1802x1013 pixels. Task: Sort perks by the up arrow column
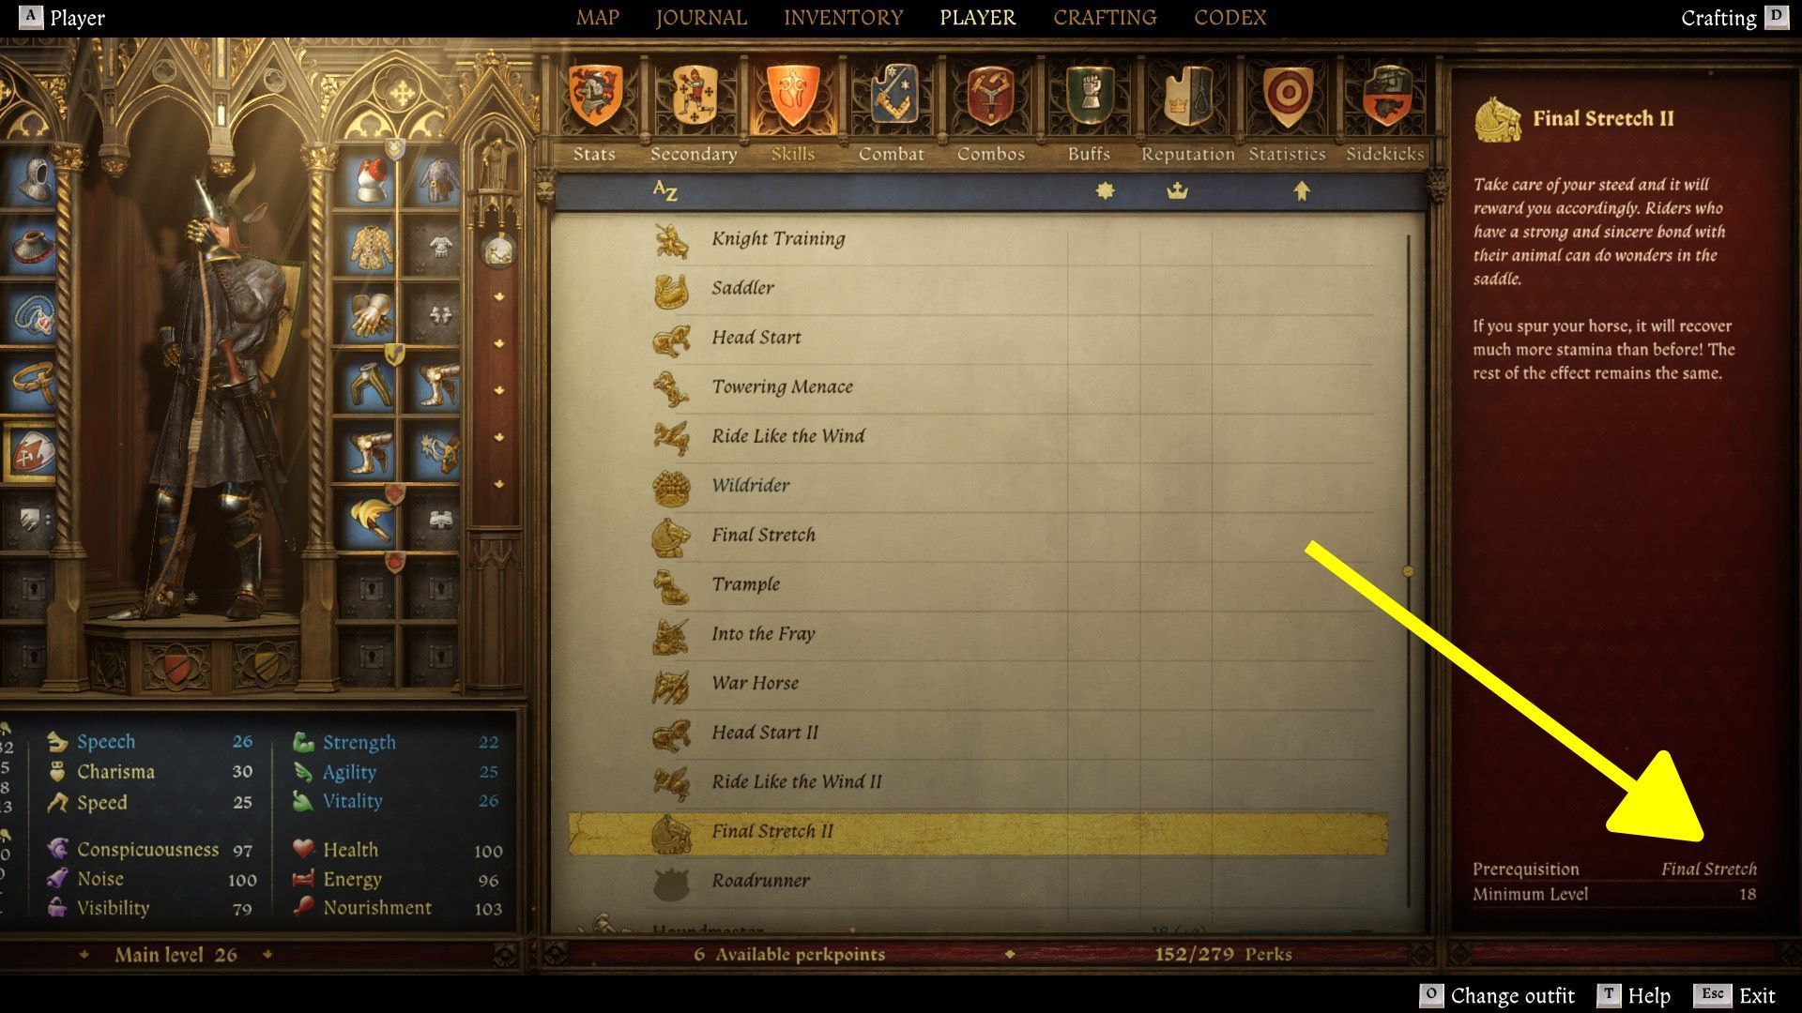pos(1301,191)
